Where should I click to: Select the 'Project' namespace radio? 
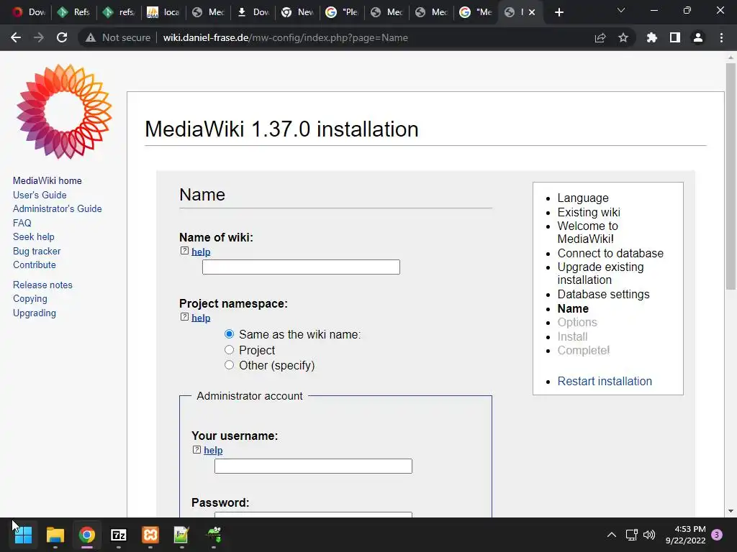coord(229,350)
